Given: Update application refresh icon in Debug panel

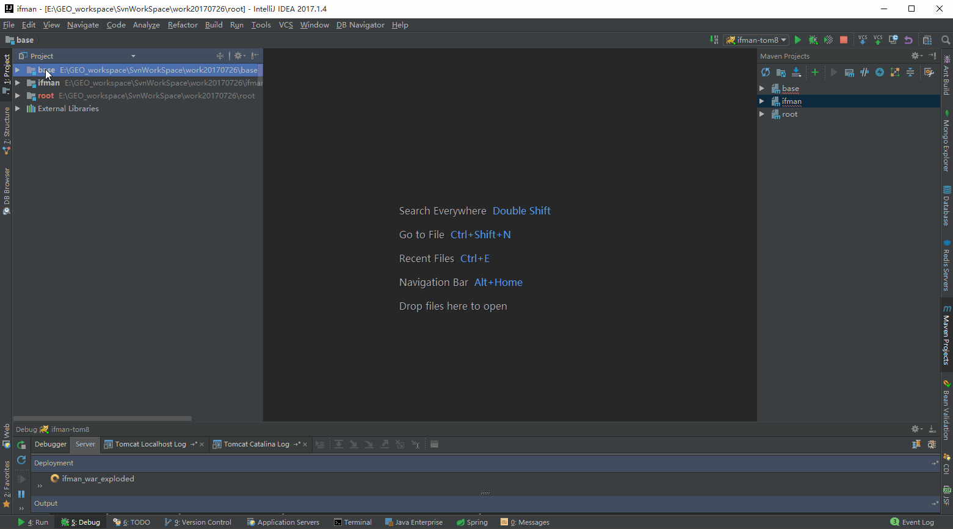Looking at the screenshot, I should (x=21, y=460).
